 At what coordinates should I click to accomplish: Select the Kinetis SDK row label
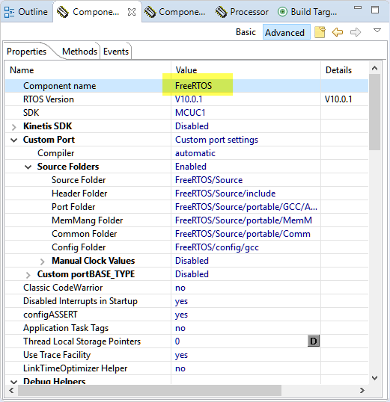point(47,126)
